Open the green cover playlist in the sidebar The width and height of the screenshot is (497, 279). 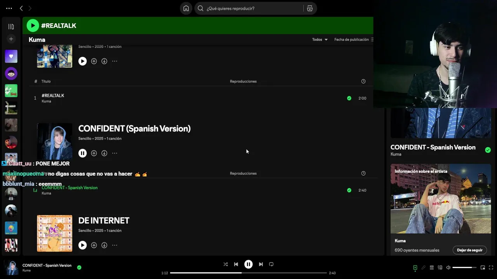pyautogui.click(x=11, y=91)
